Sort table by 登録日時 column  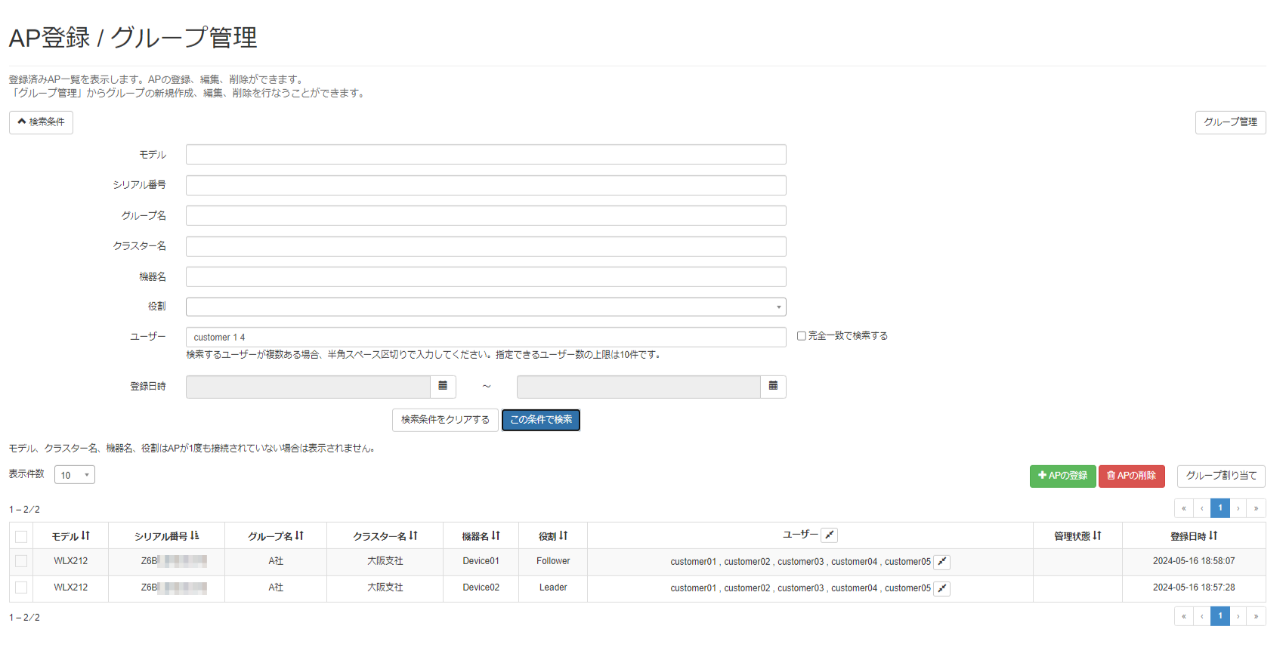tap(1213, 536)
